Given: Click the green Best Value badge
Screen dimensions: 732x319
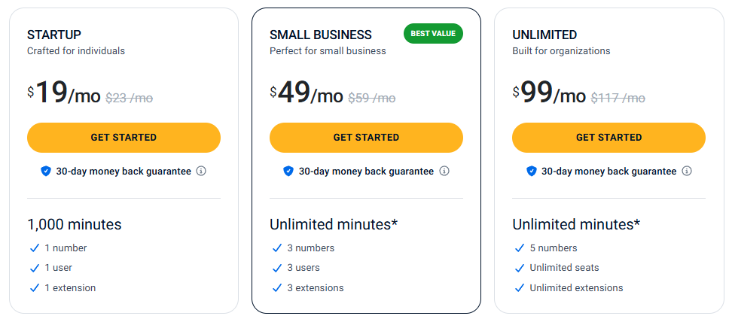Looking at the screenshot, I should pos(433,34).
